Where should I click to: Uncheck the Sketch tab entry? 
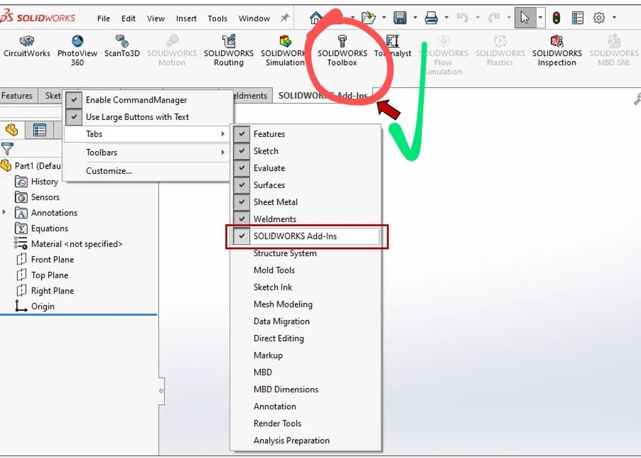[242, 151]
